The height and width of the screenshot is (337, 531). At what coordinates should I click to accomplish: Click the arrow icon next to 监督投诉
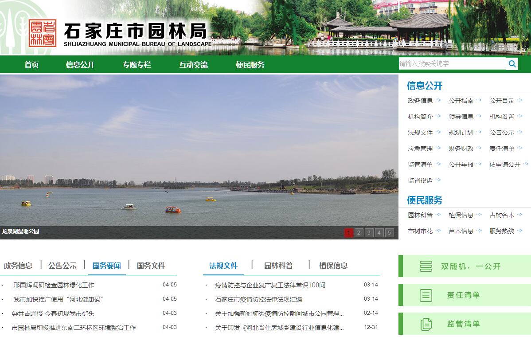click(438, 180)
